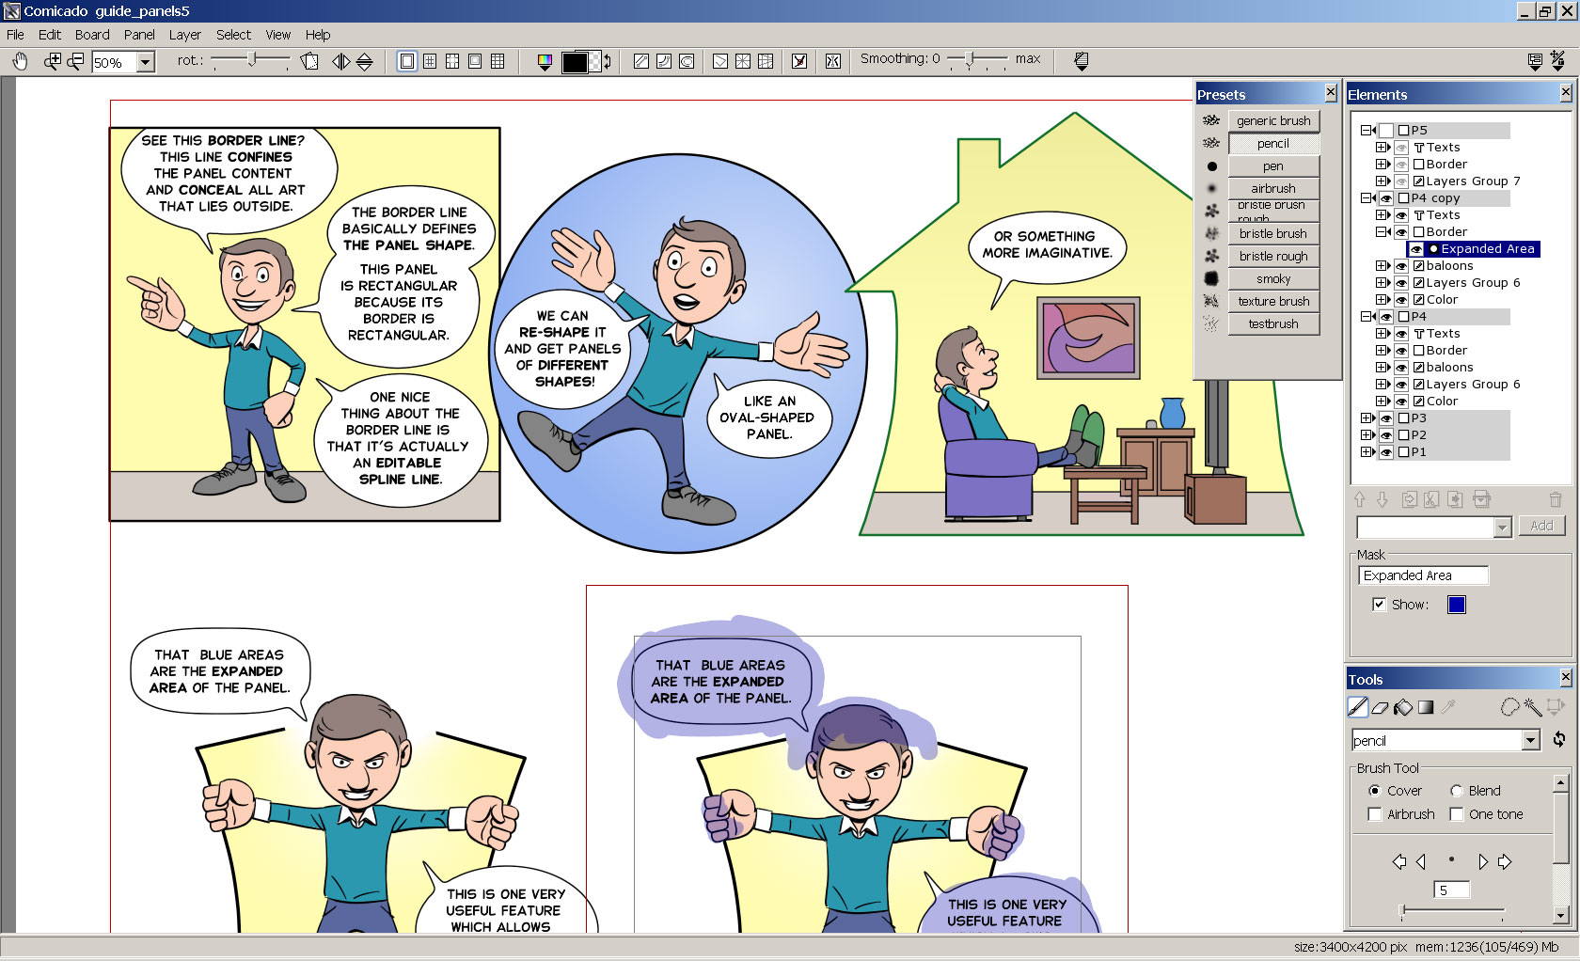The height and width of the screenshot is (961, 1580).
Task: Open the Board menu
Action: click(92, 34)
